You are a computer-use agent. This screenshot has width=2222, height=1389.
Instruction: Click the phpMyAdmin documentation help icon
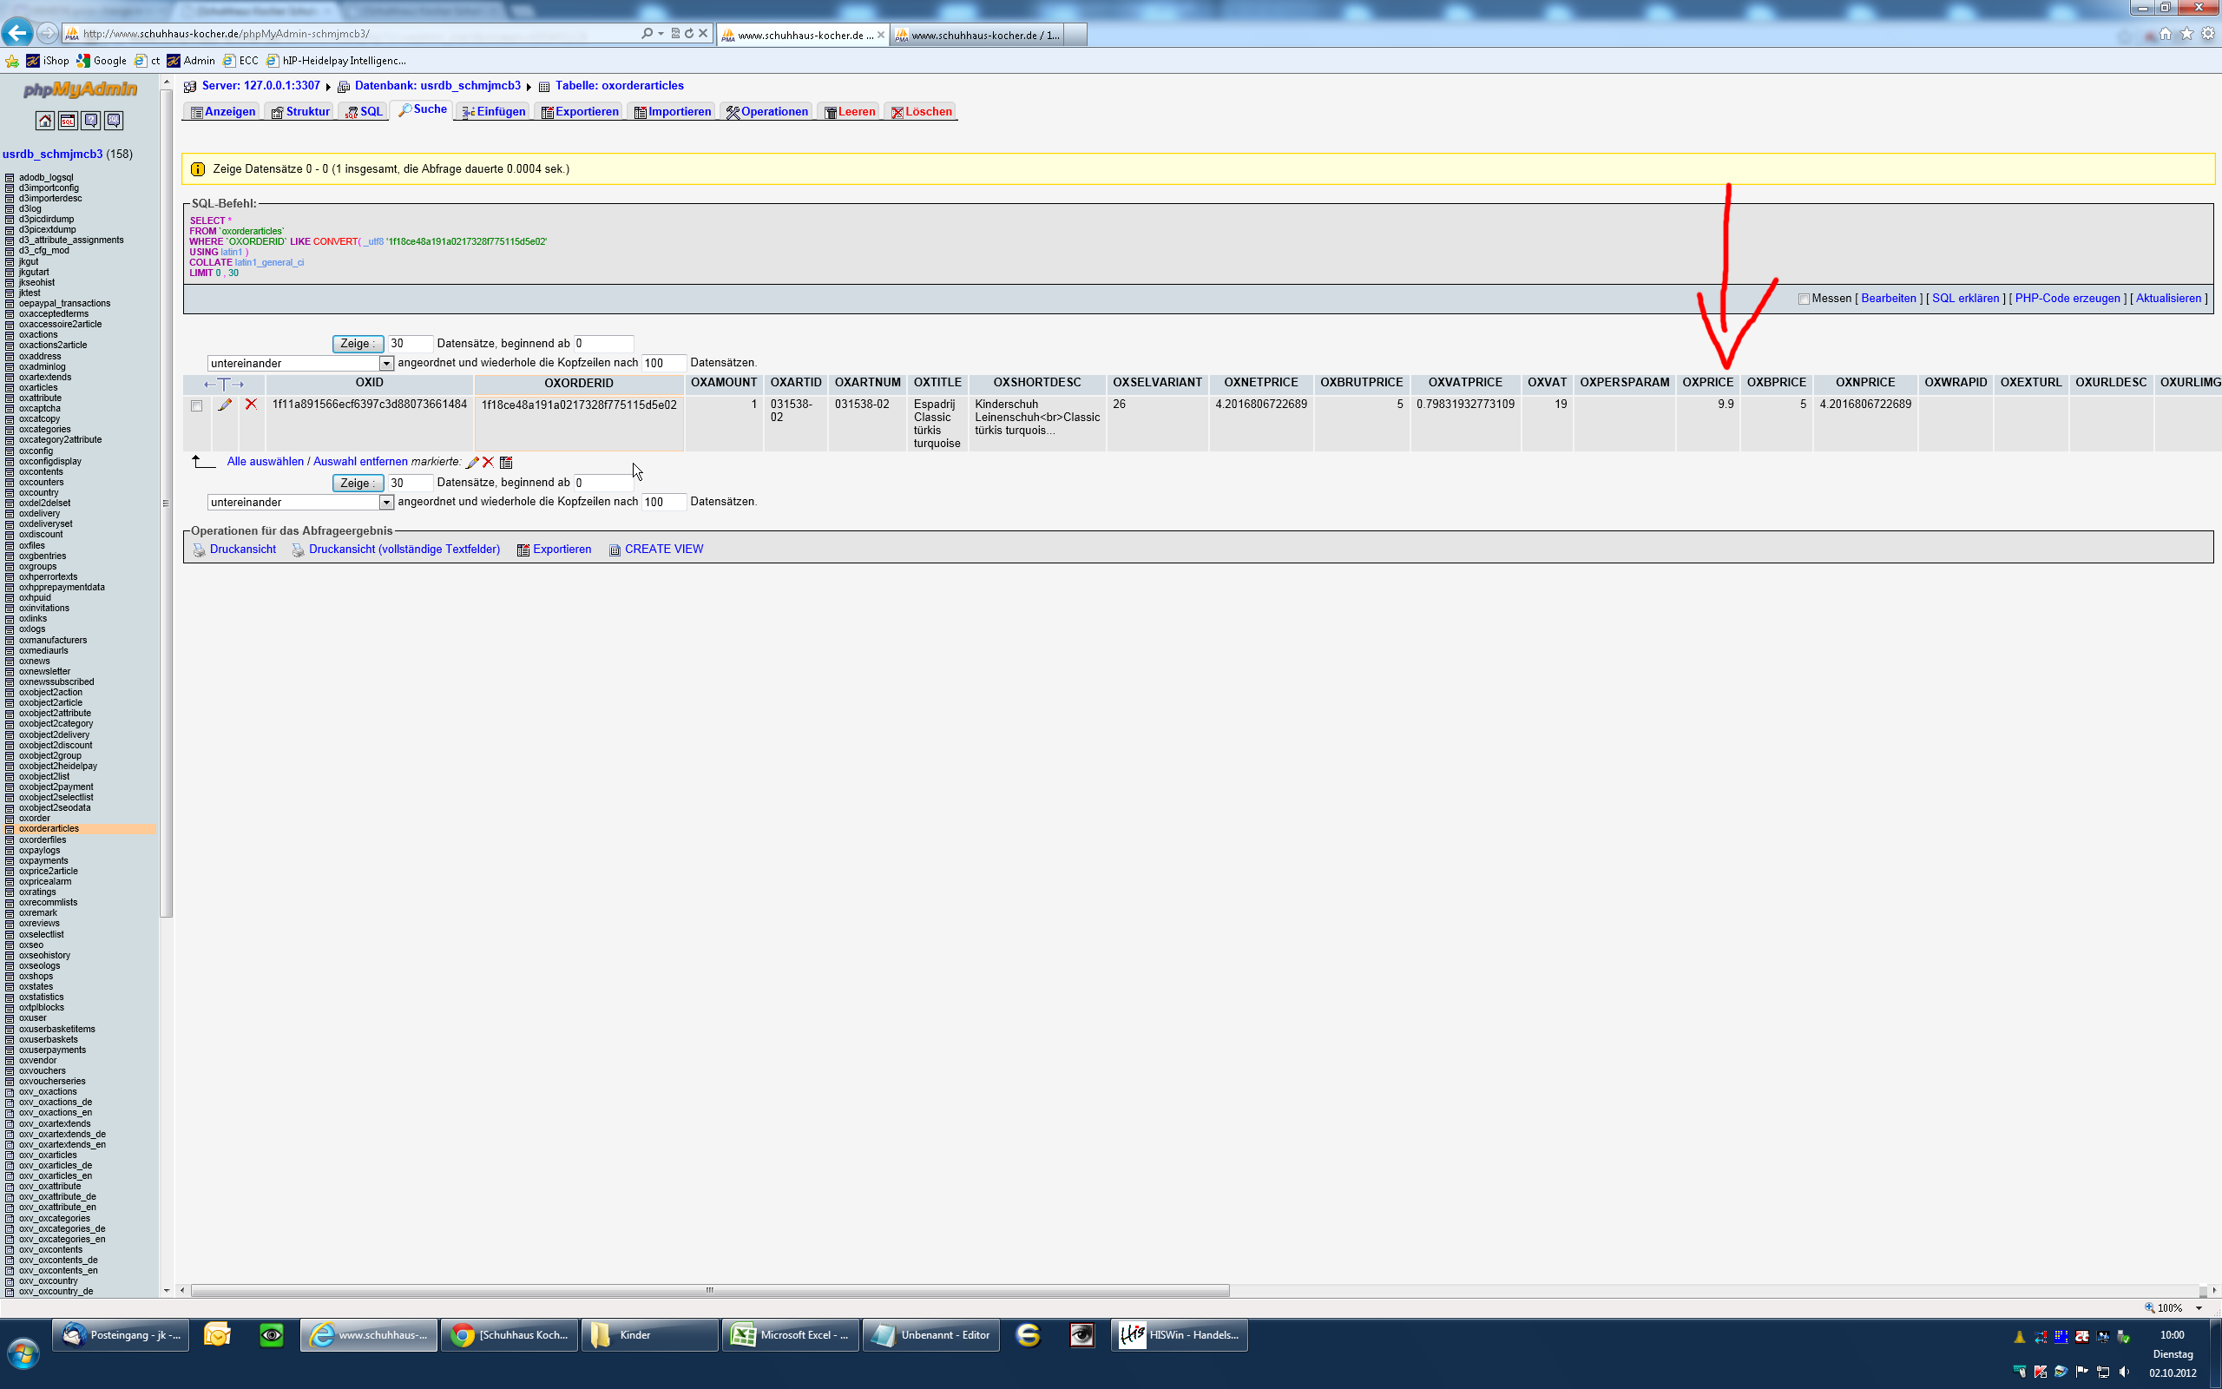pos(91,121)
